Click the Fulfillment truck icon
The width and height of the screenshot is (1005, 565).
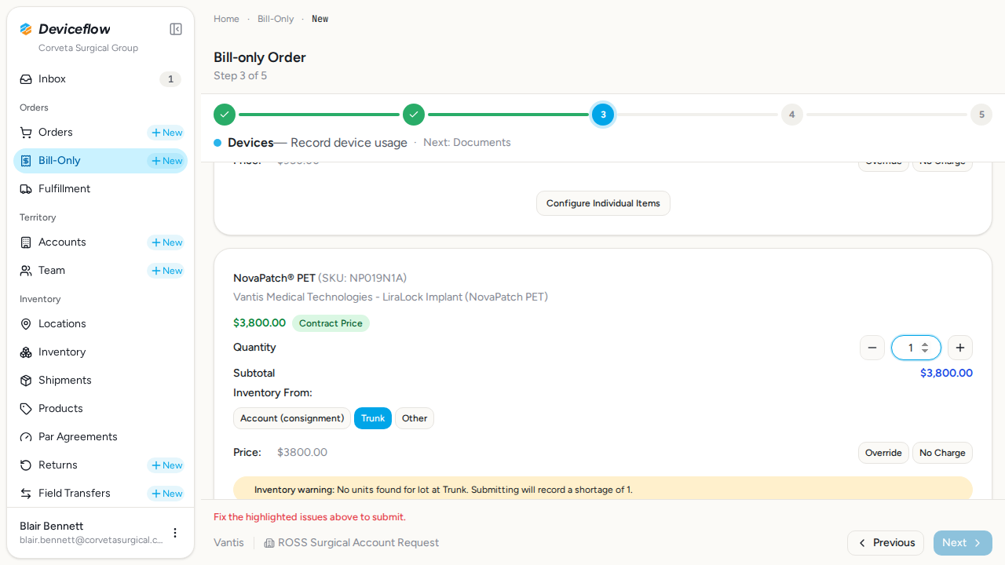point(26,189)
